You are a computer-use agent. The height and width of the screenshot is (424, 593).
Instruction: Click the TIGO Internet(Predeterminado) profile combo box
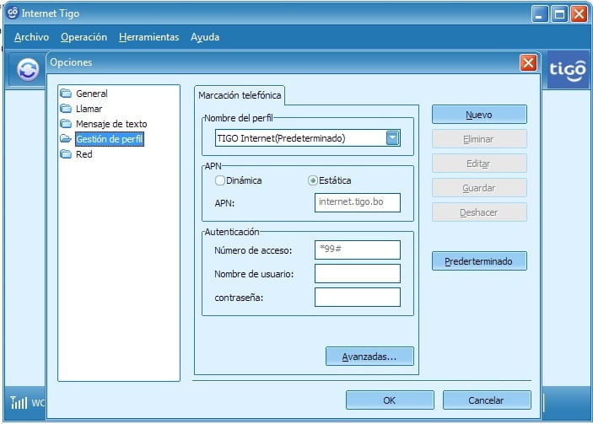coord(308,138)
